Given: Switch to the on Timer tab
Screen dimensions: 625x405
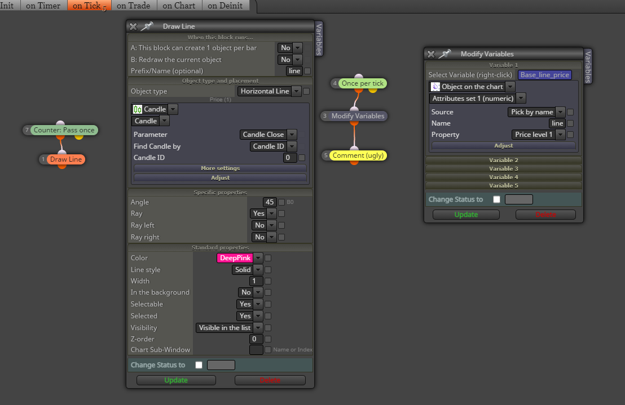Looking at the screenshot, I should [x=43, y=6].
